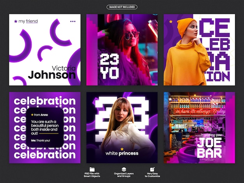The height and width of the screenshot is (183, 244).
Task: Click the 'from Anna' message bubble
Action: (x=45, y=127)
